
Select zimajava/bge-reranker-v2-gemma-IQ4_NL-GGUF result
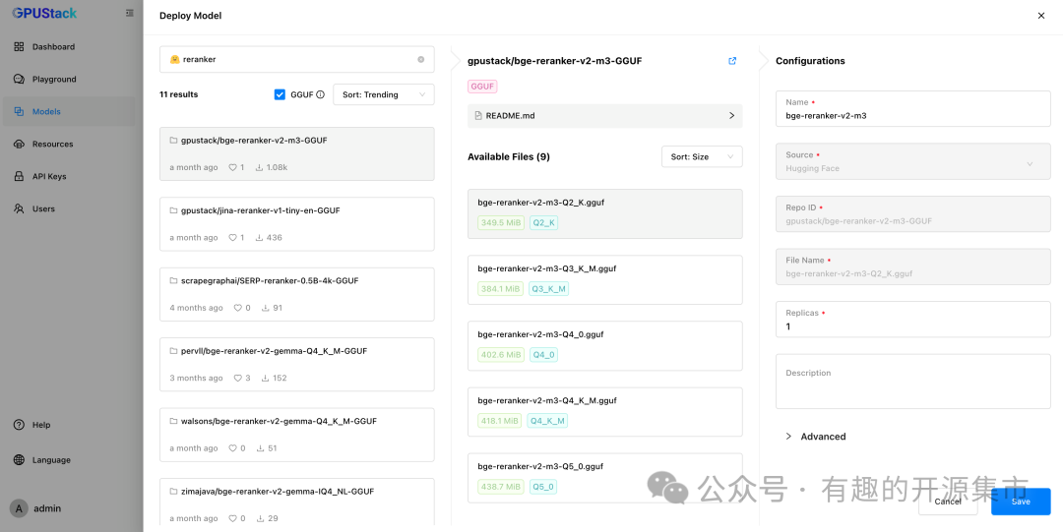[297, 502]
